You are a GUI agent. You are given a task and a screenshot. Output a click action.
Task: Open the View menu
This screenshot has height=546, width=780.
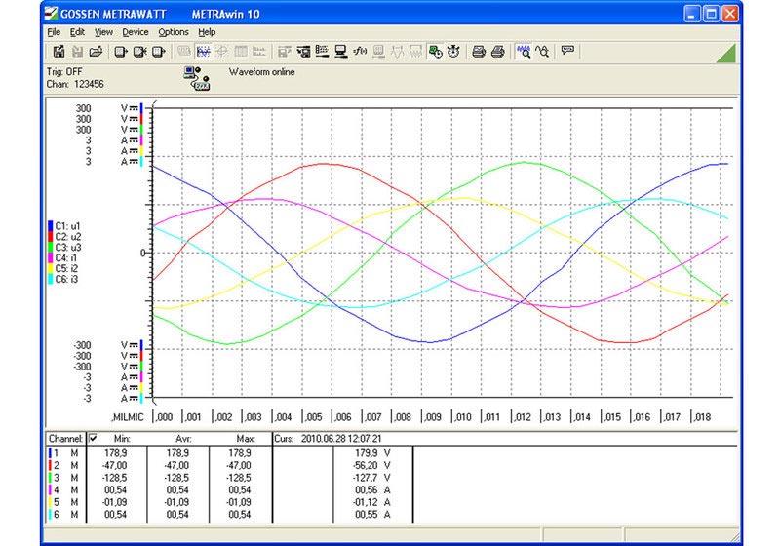(x=103, y=32)
